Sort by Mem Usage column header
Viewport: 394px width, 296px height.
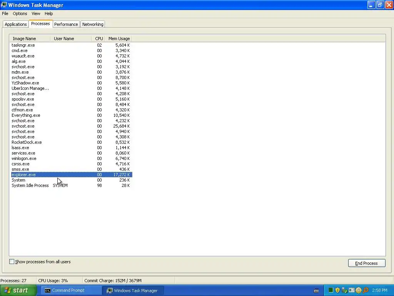tap(119, 39)
